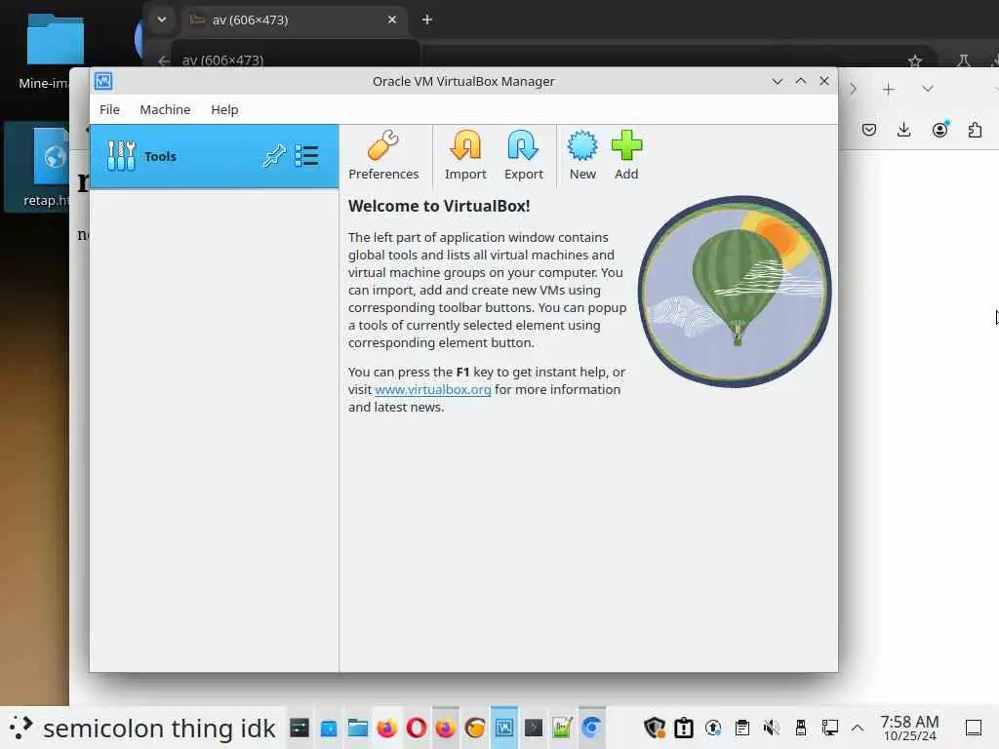The width and height of the screenshot is (999, 749).
Task: Open the terminal taskbar icon
Action: 534,728
